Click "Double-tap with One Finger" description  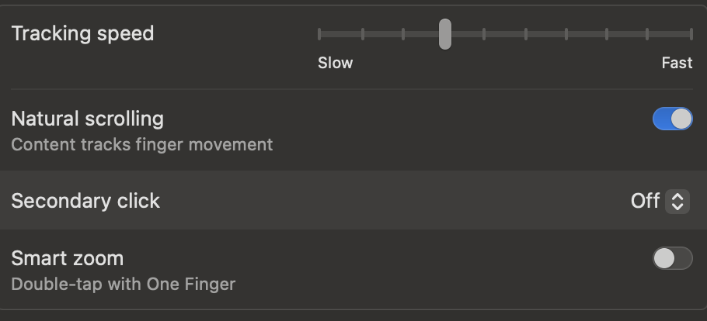coord(123,284)
